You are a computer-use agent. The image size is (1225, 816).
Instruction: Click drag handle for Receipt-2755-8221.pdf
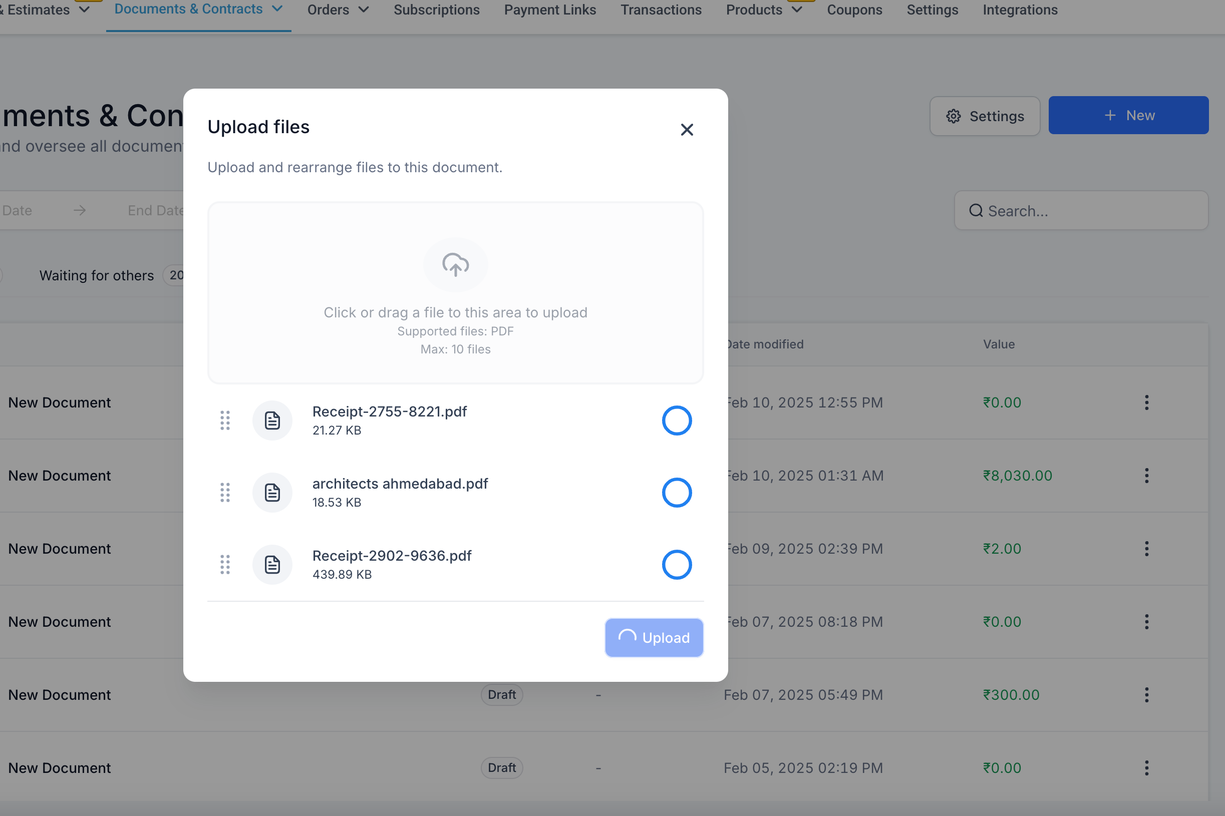point(225,421)
